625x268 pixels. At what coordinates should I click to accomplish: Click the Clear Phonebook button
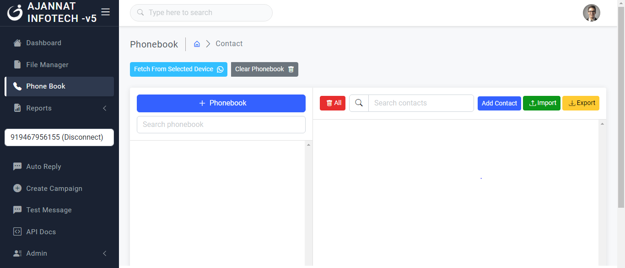point(264,69)
